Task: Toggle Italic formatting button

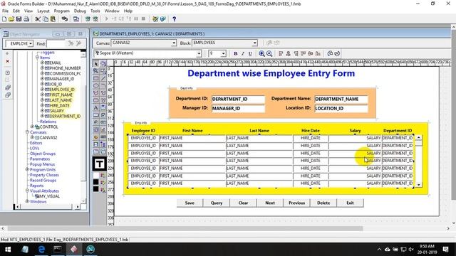Action: pyautogui.click(x=243, y=53)
